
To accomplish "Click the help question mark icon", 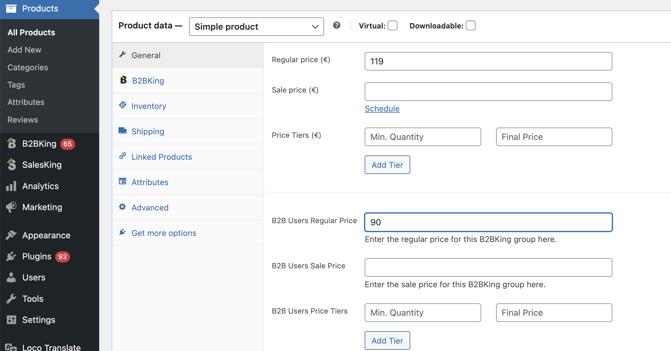I will [x=336, y=25].
